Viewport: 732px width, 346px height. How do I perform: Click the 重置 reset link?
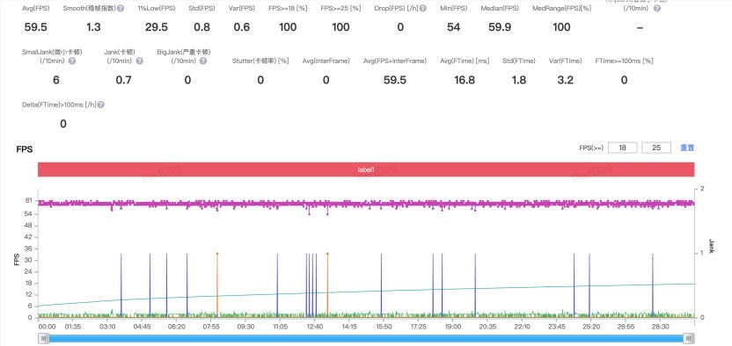687,148
